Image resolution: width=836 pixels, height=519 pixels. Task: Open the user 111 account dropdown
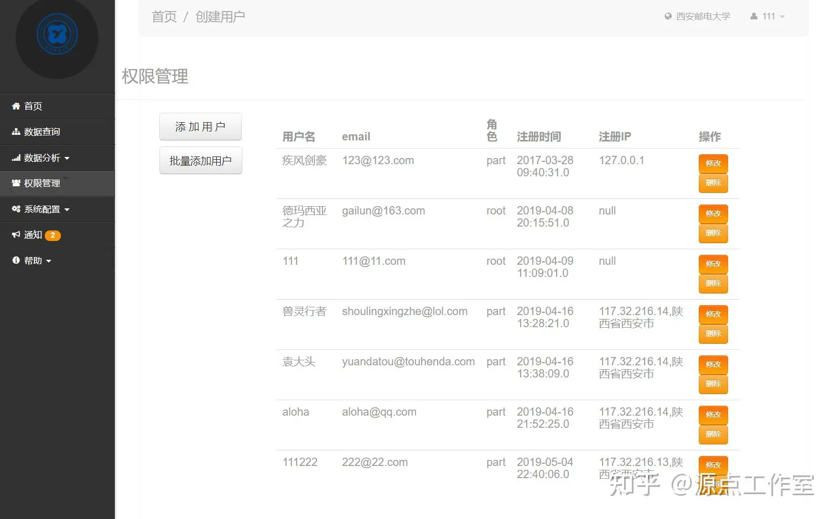(767, 17)
